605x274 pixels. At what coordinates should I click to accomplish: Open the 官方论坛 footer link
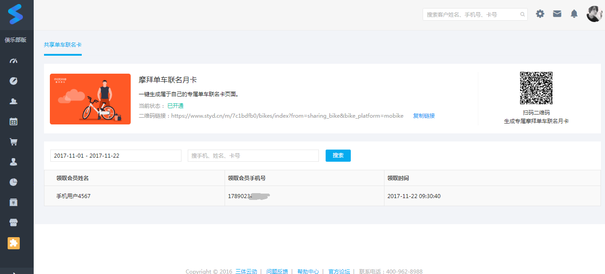pyautogui.click(x=339, y=271)
